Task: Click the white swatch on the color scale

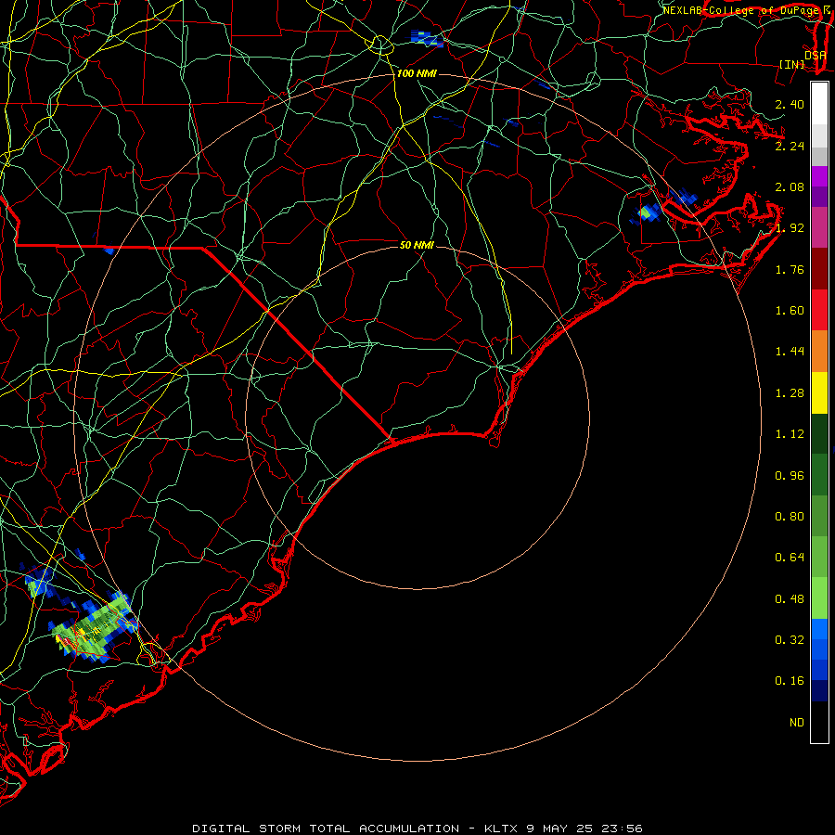Action: pyautogui.click(x=819, y=104)
